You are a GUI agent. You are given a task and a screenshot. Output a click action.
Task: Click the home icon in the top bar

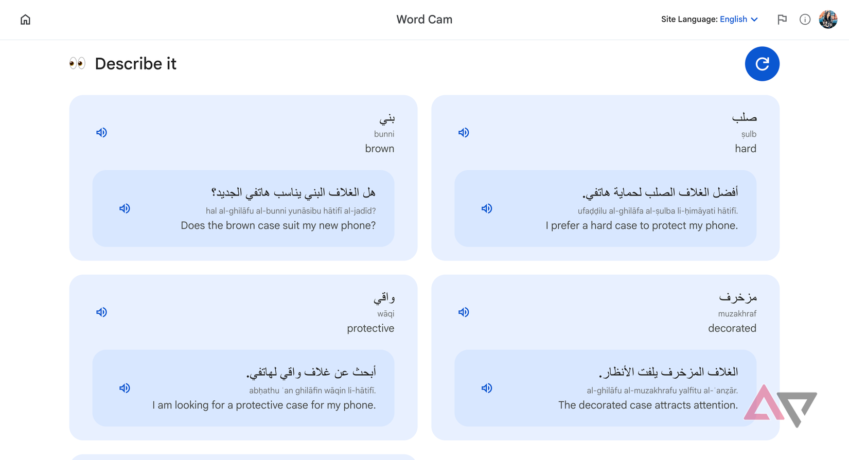coord(25,19)
